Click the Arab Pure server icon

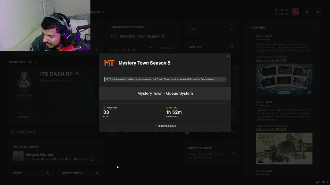point(12,132)
